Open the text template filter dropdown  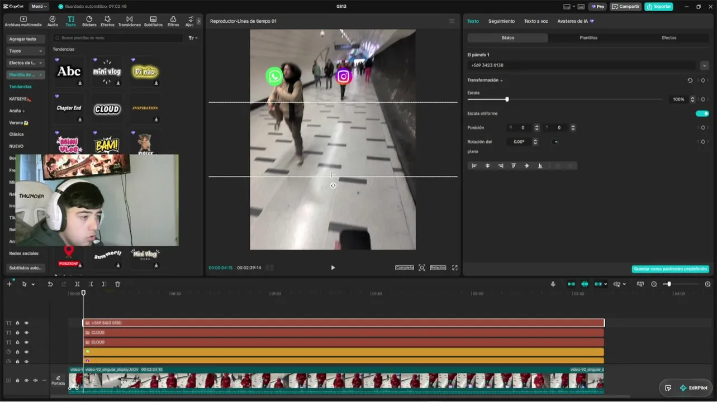coord(193,38)
